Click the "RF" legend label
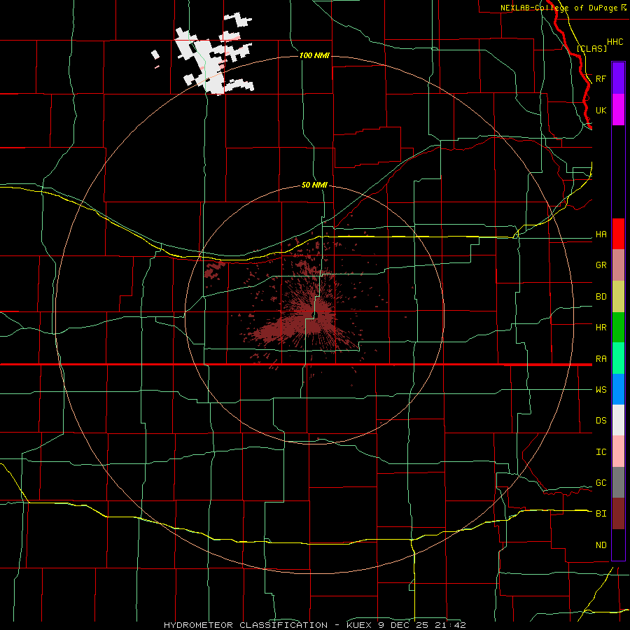The image size is (630, 630). tap(601, 78)
